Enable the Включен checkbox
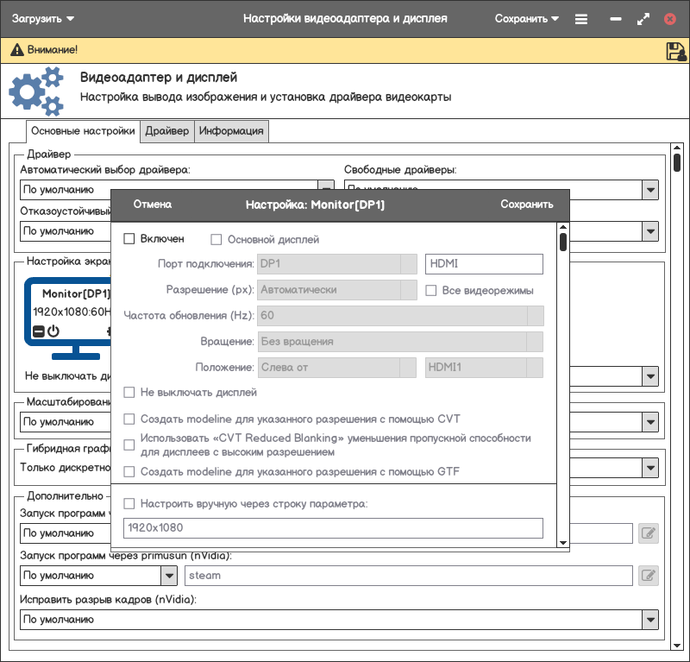 [129, 239]
